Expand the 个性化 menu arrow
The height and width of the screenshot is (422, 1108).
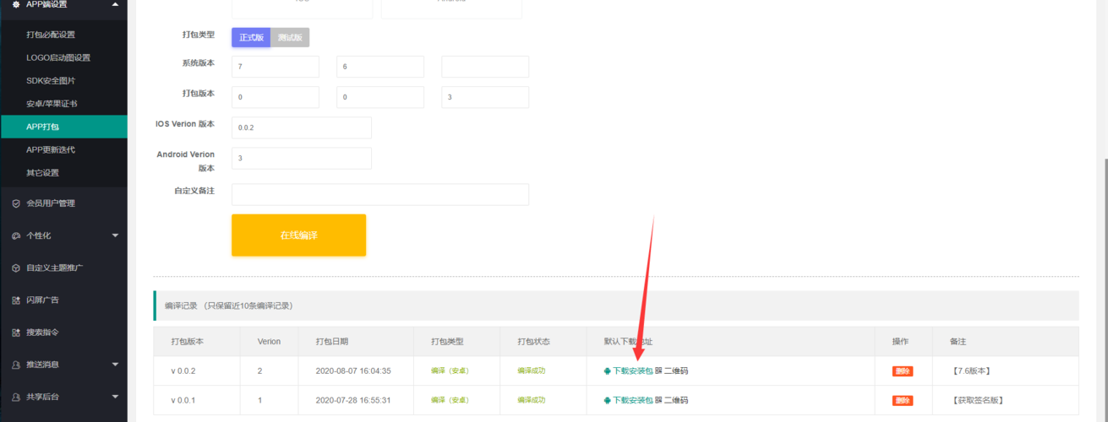115,235
